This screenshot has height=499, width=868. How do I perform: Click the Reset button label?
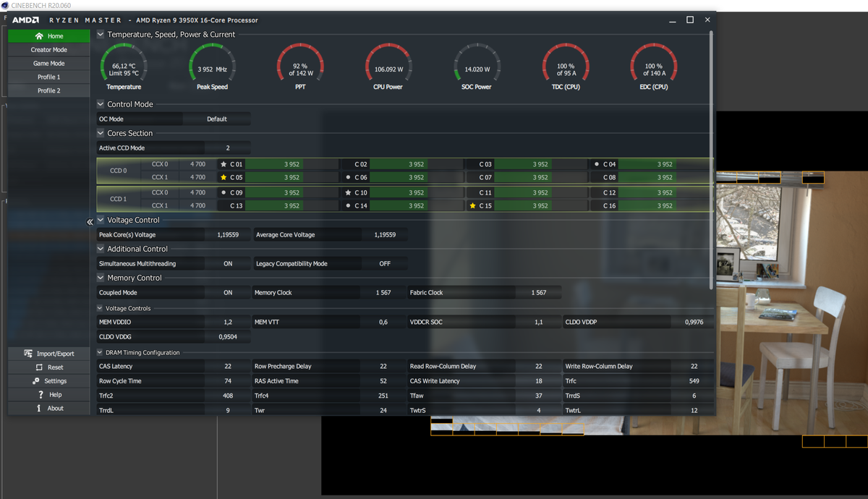coord(56,367)
